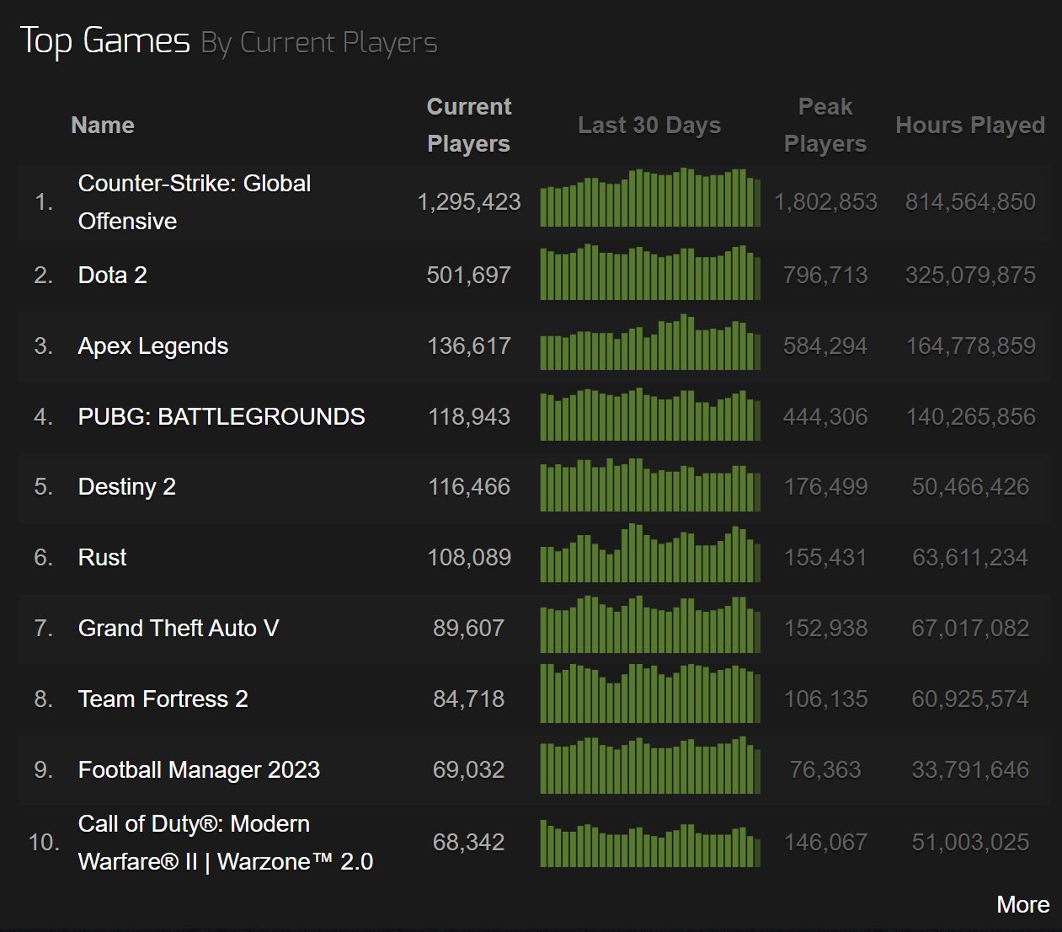1062x932 pixels.
Task: Select current players value 118,943
Action: click(469, 416)
